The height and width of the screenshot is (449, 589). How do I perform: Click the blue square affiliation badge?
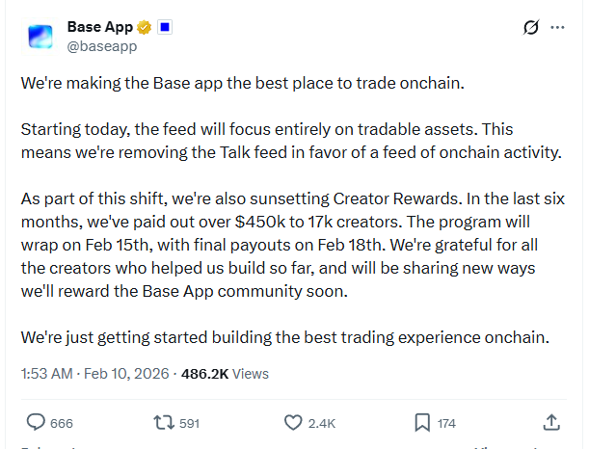click(164, 26)
